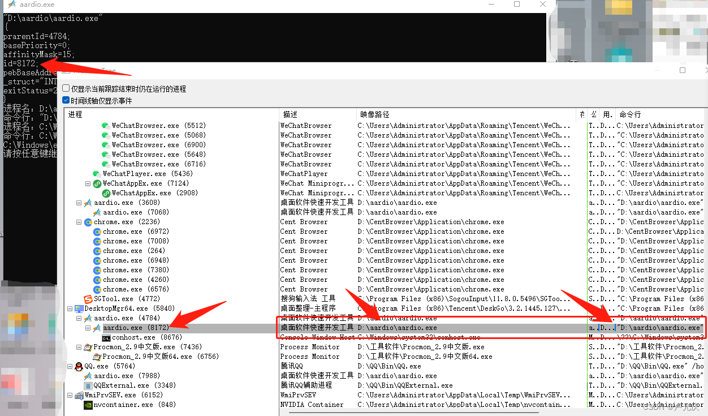Uncheck 时间线轴仅显示事件 checkbox
This screenshot has width=708, height=416.
pyautogui.click(x=67, y=101)
